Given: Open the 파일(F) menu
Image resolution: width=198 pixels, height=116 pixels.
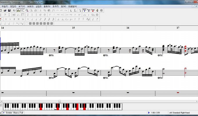Looking at the screenshot, I should (x=5, y=6).
